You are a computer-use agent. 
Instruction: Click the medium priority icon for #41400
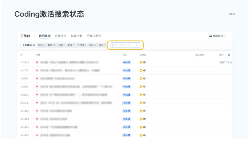141,135
